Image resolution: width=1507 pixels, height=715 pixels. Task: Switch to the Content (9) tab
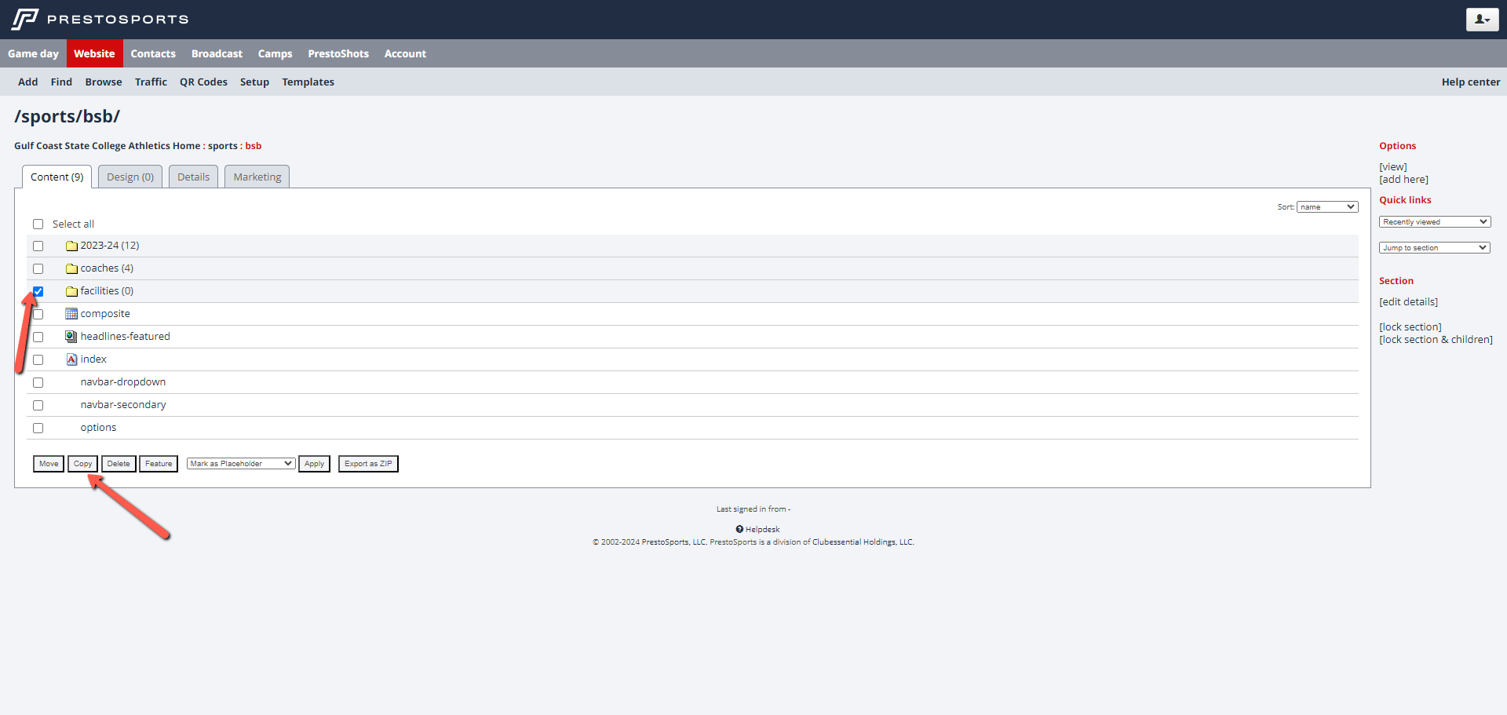click(x=57, y=177)
